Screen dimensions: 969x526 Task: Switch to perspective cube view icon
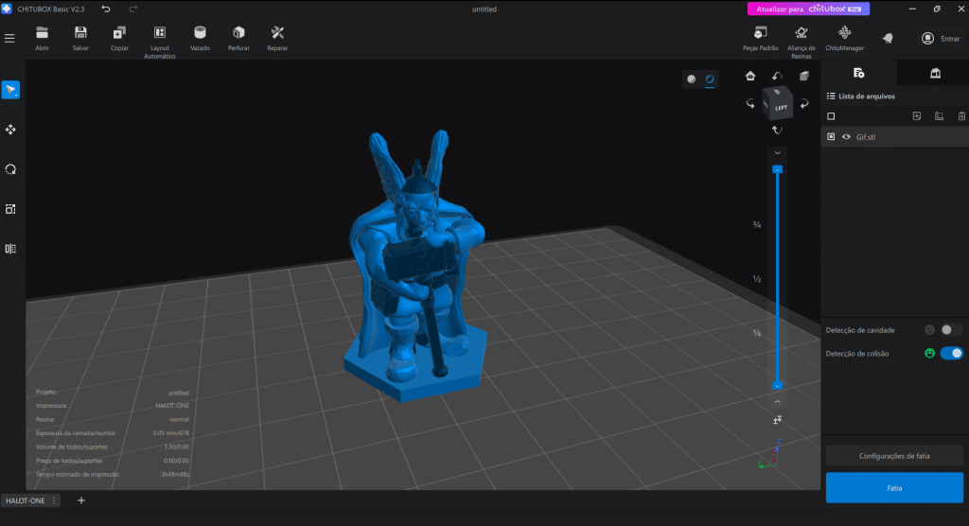pyautogui.click(x=804, y=76)
